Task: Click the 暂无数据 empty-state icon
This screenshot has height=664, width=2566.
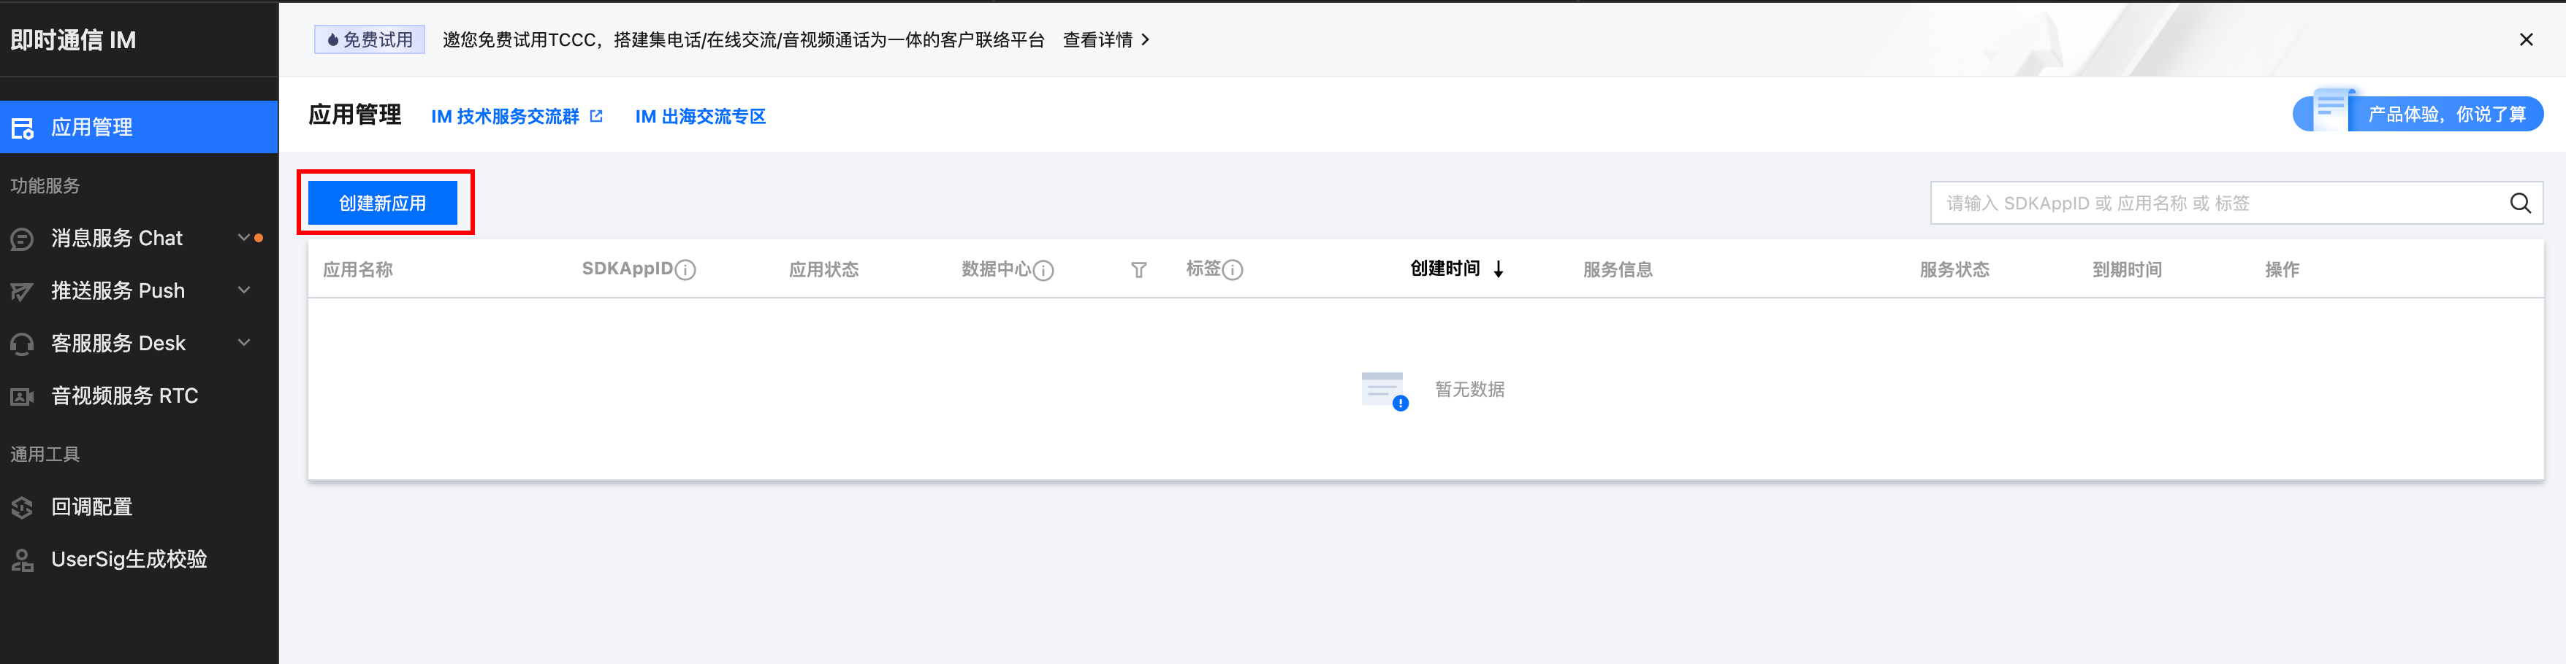Action: [1385, 390]
